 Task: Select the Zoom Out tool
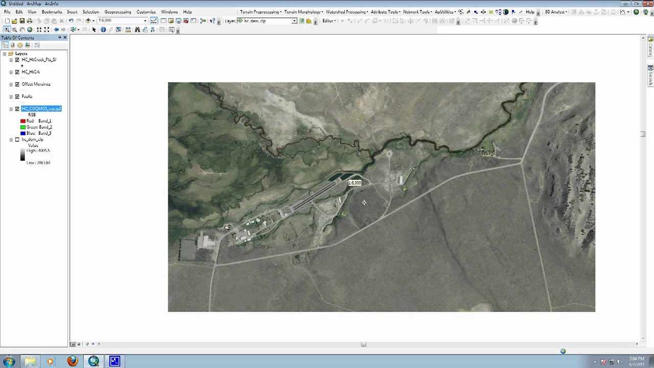pyautogui.click(x=14, y=30)
